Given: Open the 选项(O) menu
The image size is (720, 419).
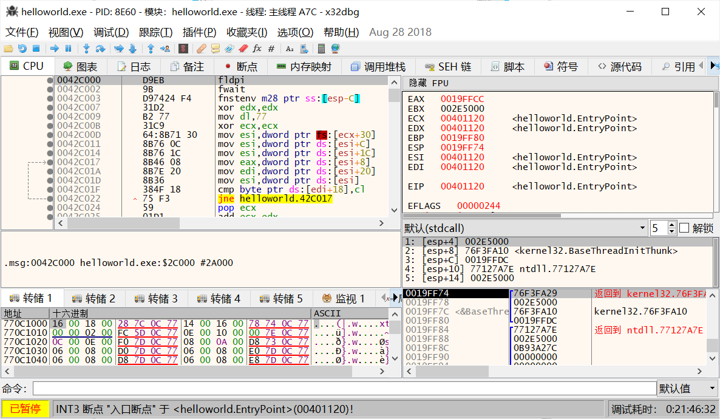Looking at the screenshot, I should [295, 32].
